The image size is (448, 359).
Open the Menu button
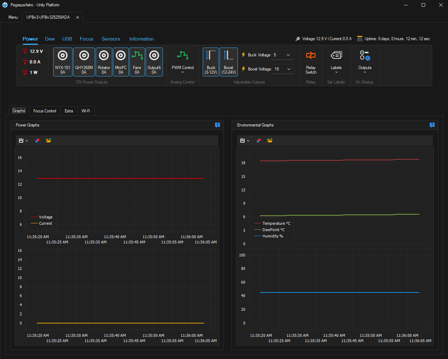tap(13, 17)
